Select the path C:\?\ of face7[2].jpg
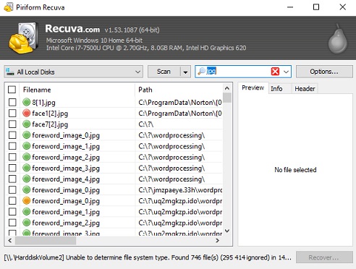Viewport: 356px width, 269px height. (x=145, y=124)
